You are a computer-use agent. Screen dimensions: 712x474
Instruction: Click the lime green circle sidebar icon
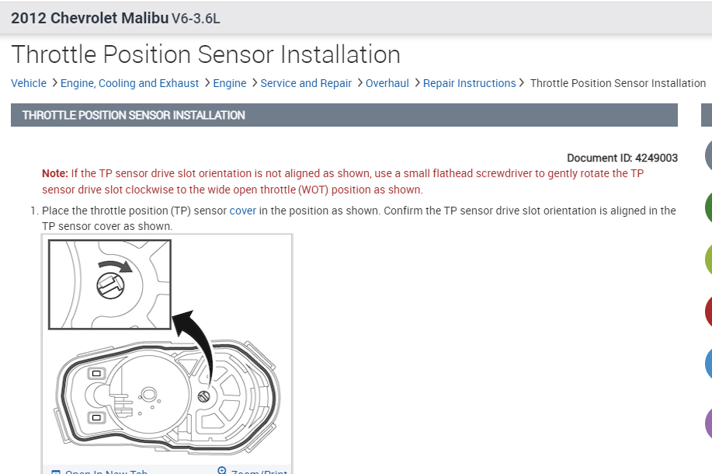point(707,260)
